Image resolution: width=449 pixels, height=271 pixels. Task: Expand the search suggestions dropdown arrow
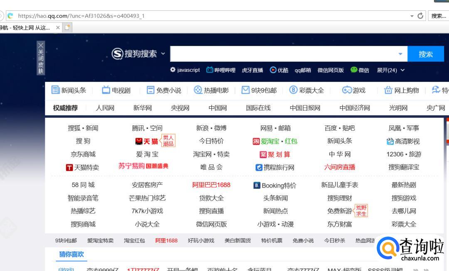point(400,54)
